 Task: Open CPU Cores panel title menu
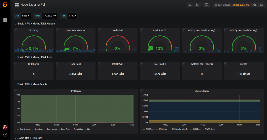click(34, 64)
